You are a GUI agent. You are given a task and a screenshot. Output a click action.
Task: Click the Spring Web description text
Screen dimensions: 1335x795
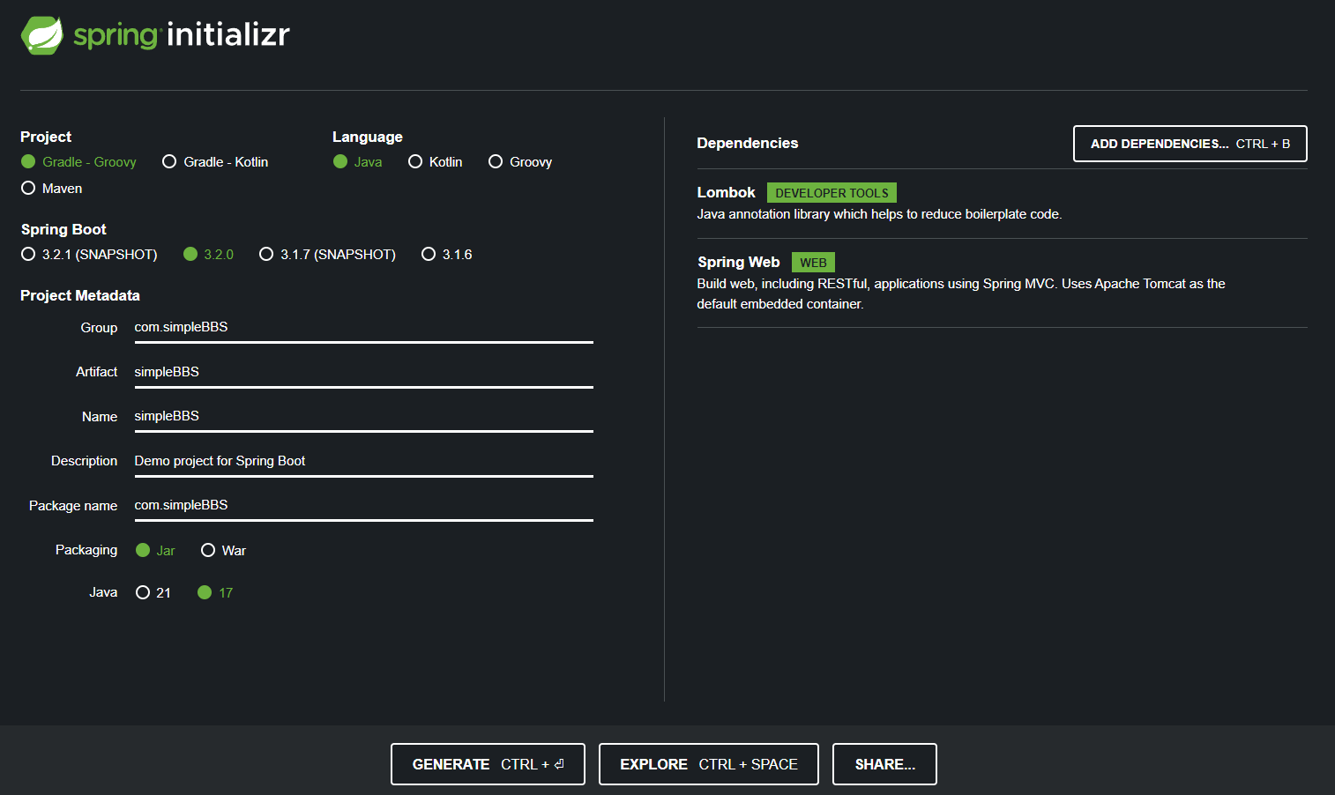click(961, 293)
